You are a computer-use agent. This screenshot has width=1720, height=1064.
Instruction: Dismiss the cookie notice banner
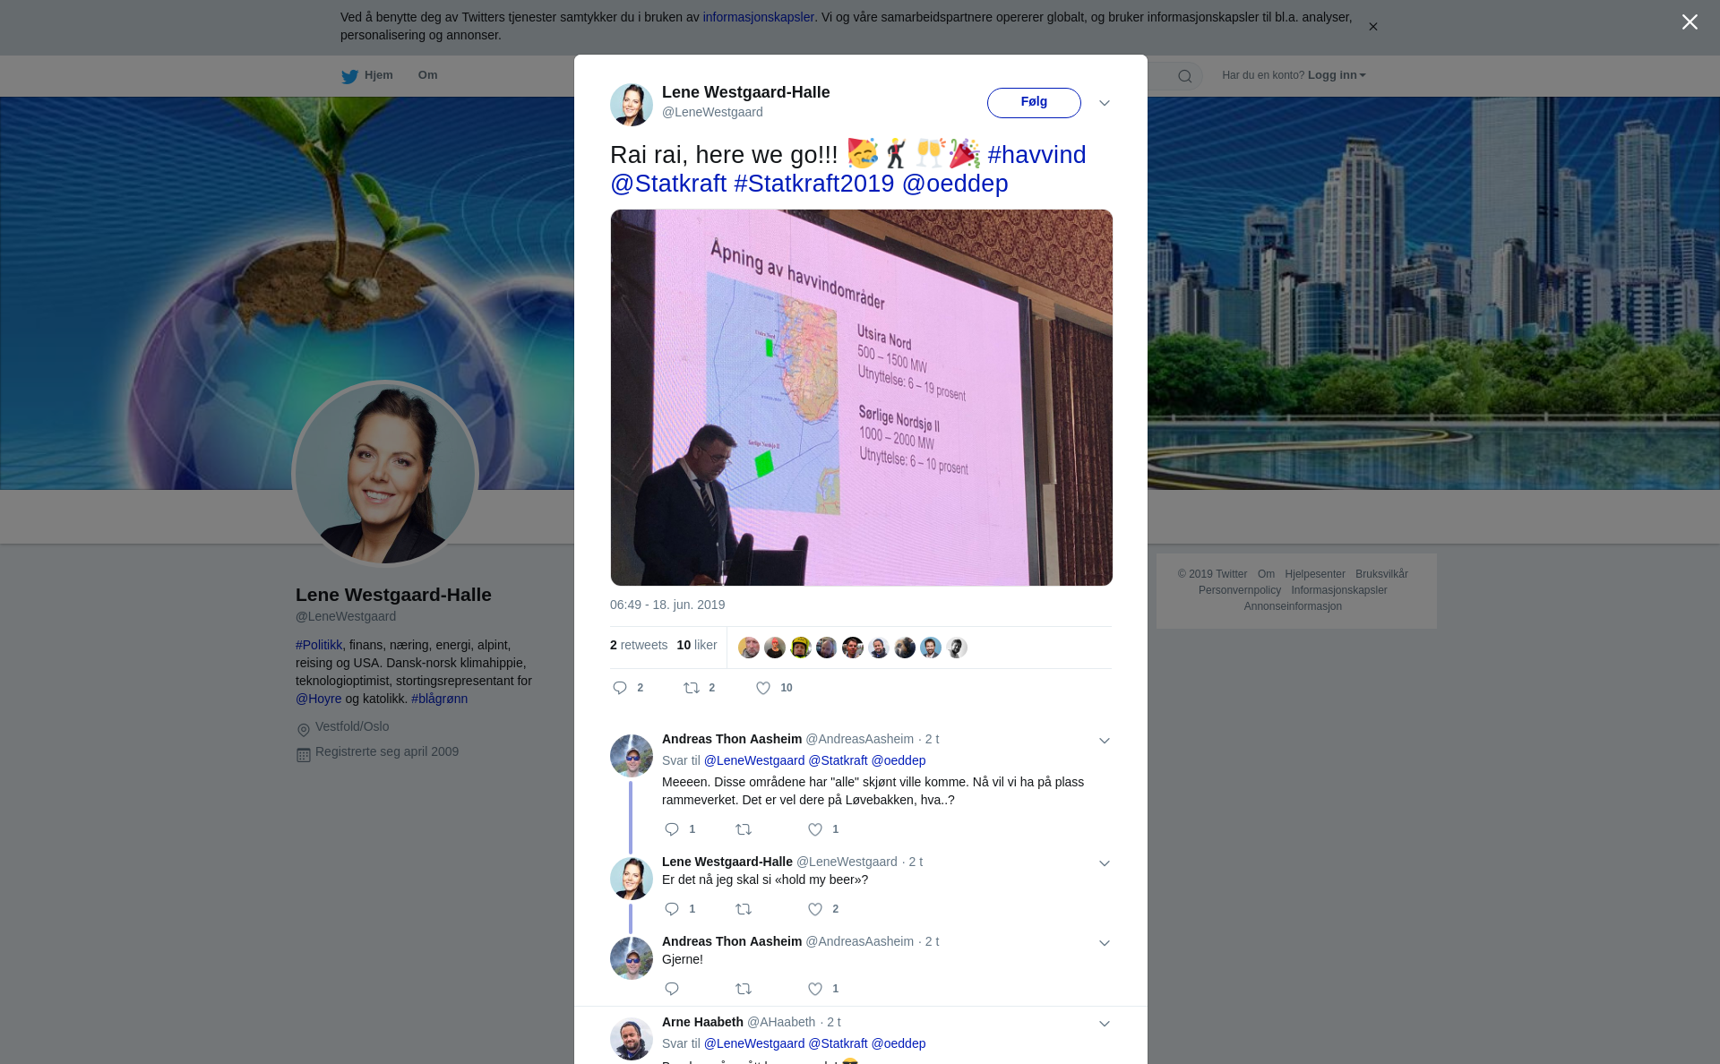point(1372,27)
